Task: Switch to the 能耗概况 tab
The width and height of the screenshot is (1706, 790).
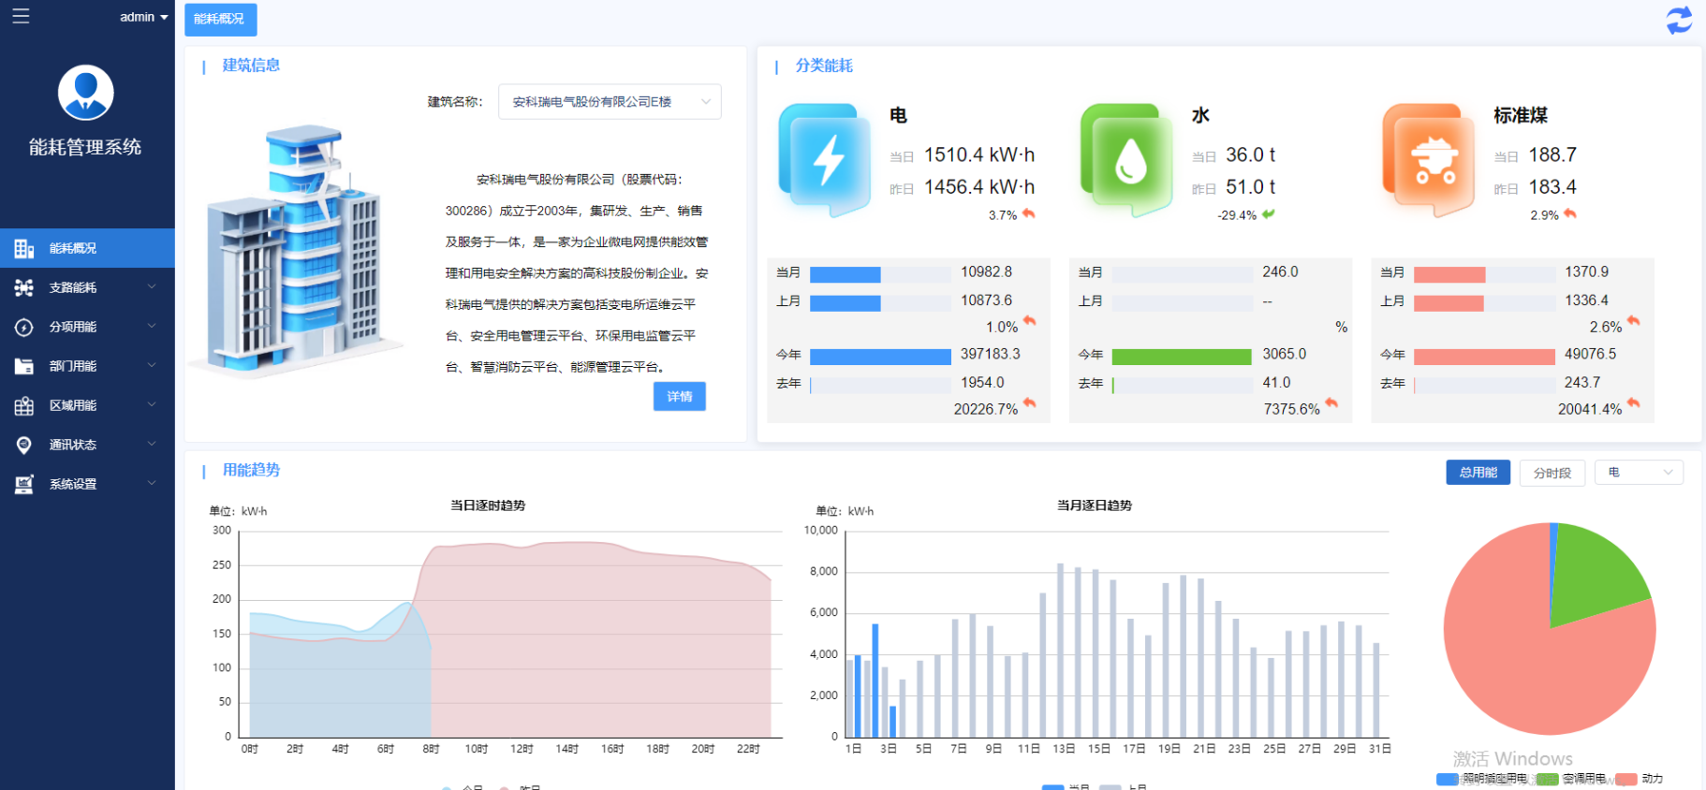Action: point(220,19)
